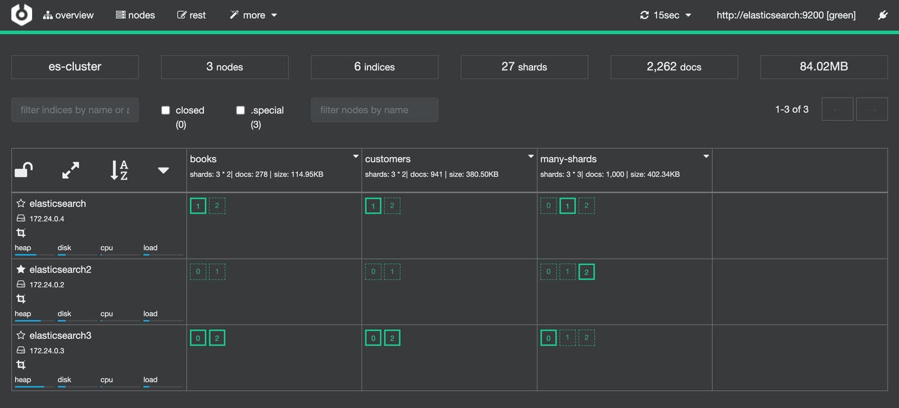This screenshot has width=899, height=408.
Task: Expand the books index options arrow
Action: click(x=356, y=157)
